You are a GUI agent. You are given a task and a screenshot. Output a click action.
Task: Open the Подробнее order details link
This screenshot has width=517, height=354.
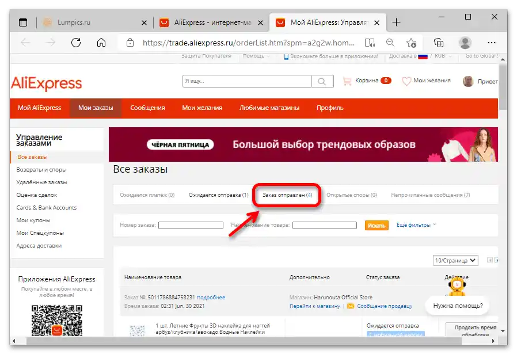point(211,298)
